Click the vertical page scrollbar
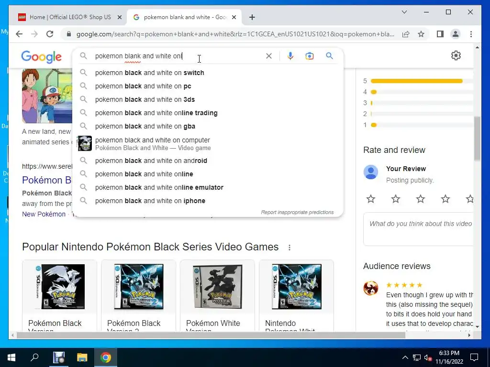490x367 pixels. (477, 138)
